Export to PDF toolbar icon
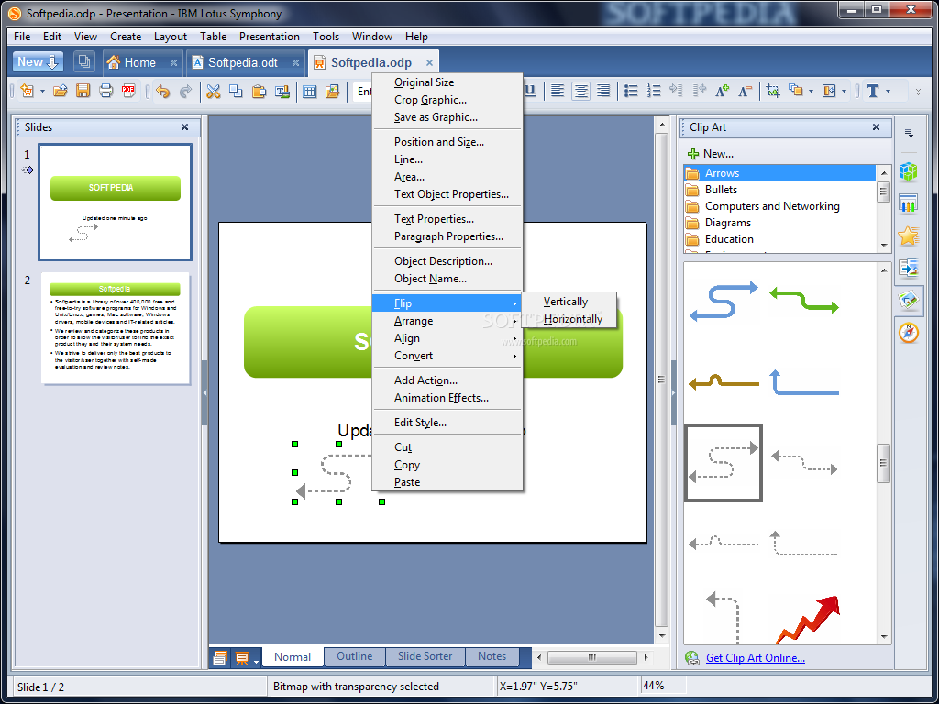The width and height of the screenshot is (939, 704). 128,91
